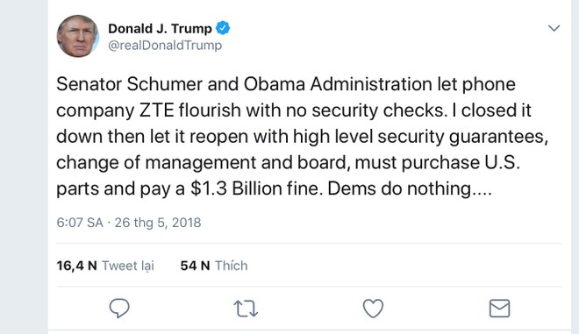This screenshot has height=334, width=579.
Task: Click the 'Dems do nothing....' text
Action: click(x=410, y=188)
